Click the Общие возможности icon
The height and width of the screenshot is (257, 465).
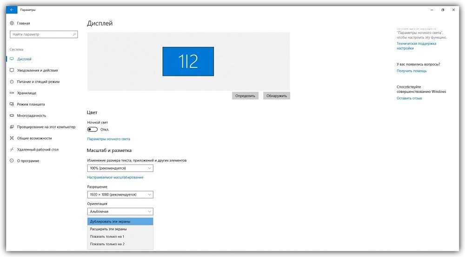tap(12, 138)
